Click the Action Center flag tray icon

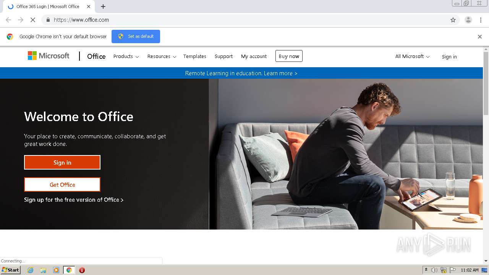(453, 270)
